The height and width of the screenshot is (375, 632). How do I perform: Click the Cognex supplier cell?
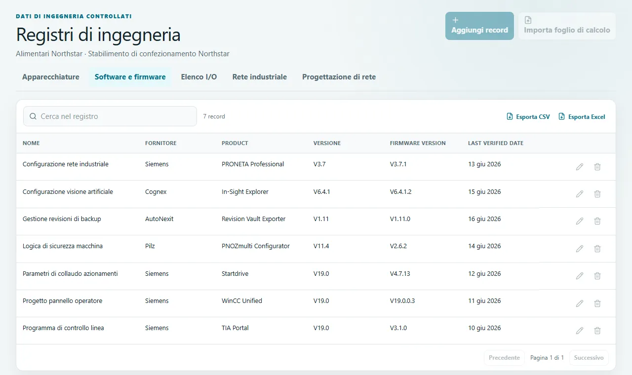pyautogui.click(x=156, y=191)
